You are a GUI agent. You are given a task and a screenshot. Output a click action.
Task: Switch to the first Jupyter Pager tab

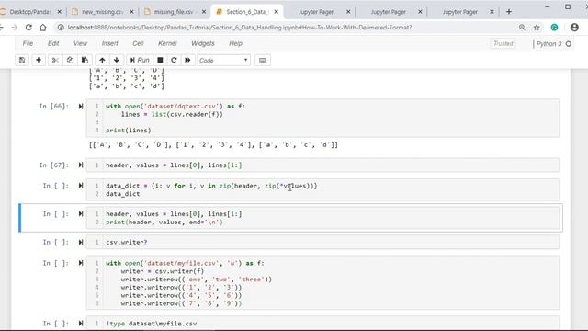[x=316, y=12]
